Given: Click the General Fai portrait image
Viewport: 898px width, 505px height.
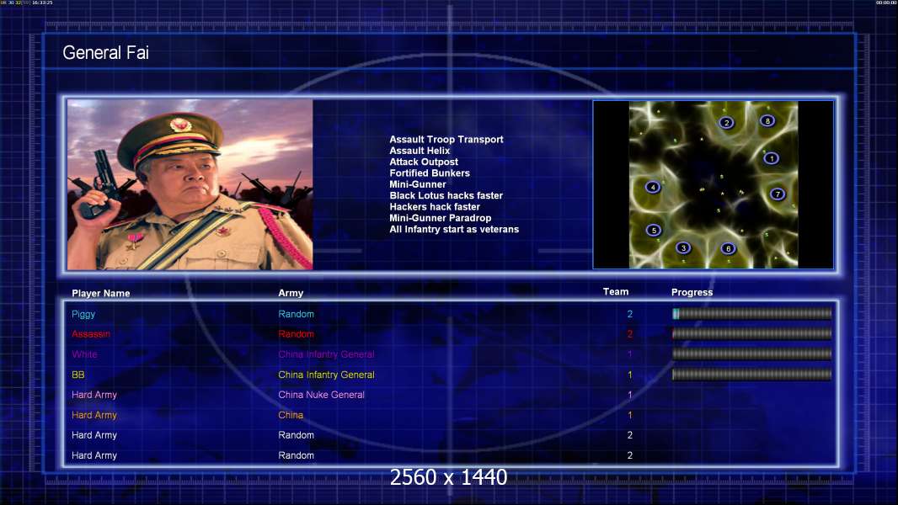Looking at the screenshot, I should [190, 184].
